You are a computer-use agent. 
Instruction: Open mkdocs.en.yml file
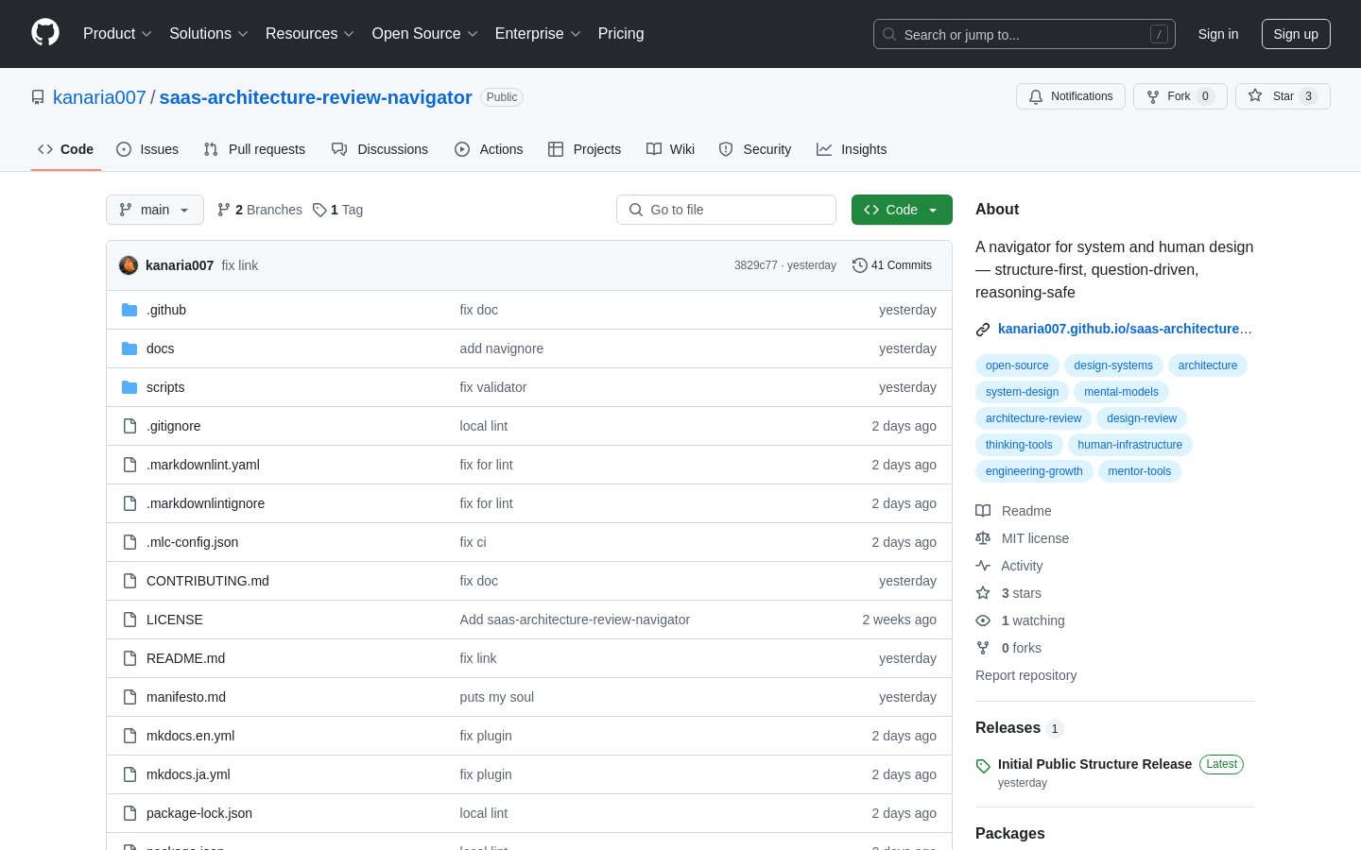pyautogui.click(x=191, y=736)
